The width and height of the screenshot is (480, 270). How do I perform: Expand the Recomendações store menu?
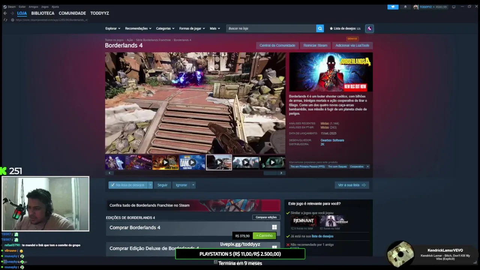pos(138,28)
